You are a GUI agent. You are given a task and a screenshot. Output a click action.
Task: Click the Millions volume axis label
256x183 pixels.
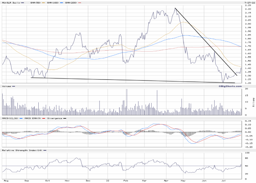pos(253,102)
